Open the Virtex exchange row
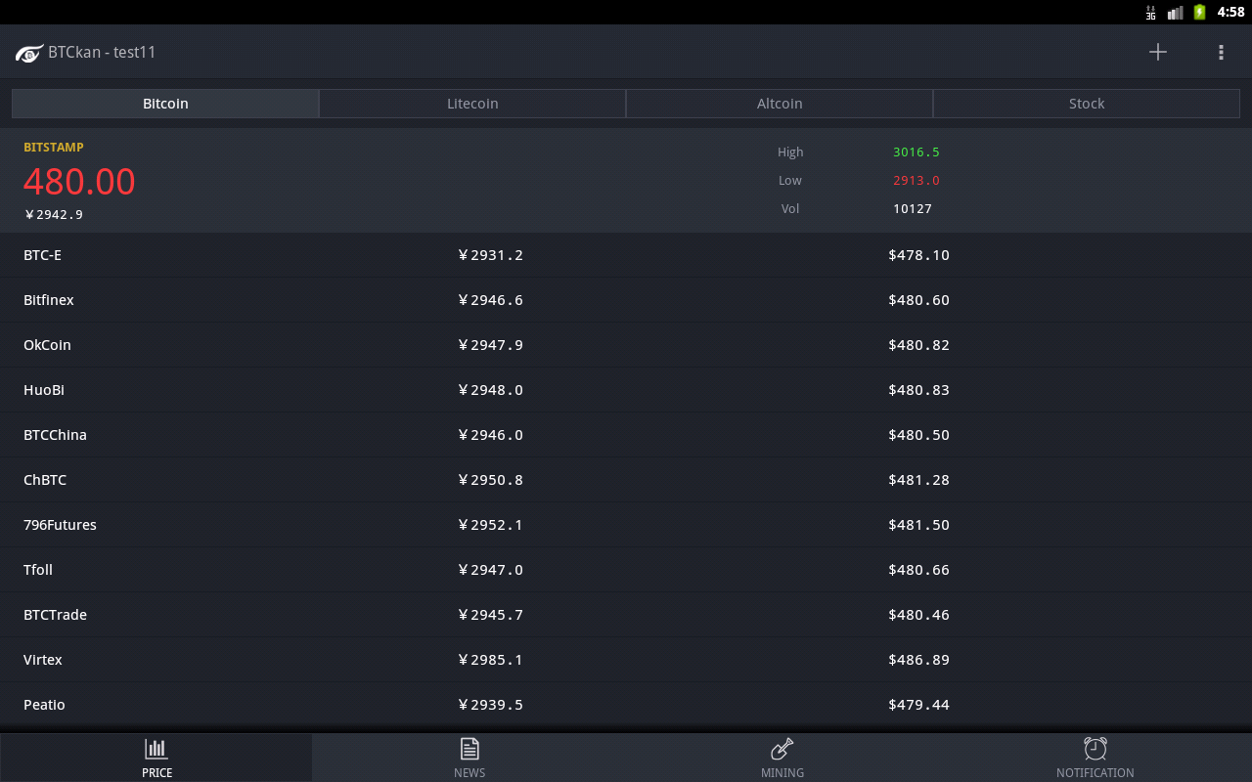 pyautogui.click(x=626, y=660)
